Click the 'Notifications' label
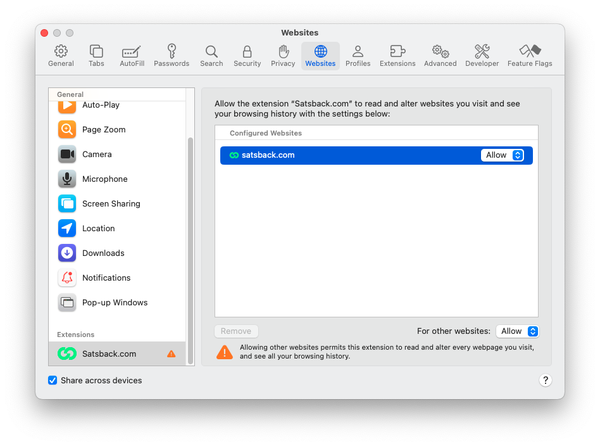This screenshot has height=446, width=600. (106, 277)
